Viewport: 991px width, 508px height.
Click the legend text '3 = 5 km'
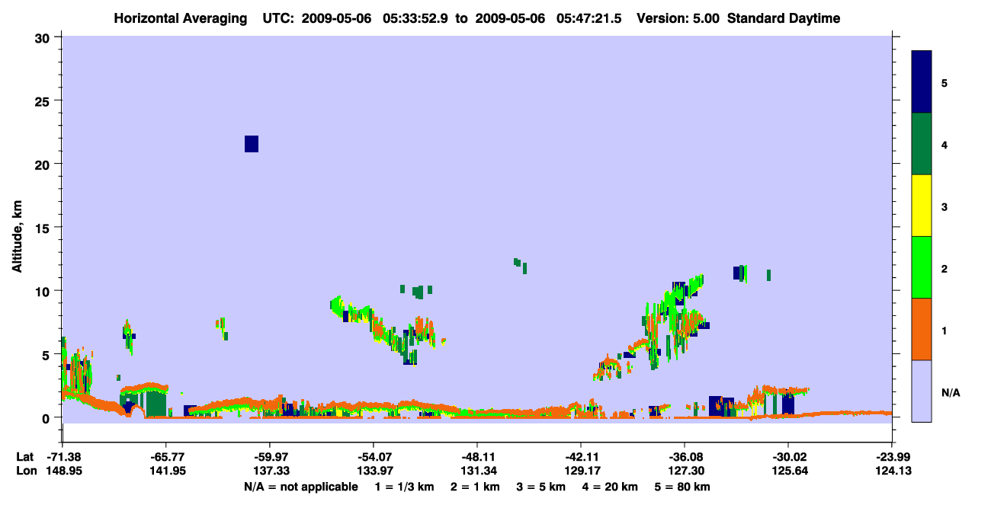(542, 487)
